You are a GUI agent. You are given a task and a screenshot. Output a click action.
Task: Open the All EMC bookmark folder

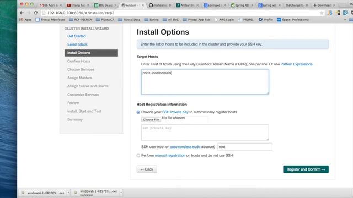coord(170,20)
